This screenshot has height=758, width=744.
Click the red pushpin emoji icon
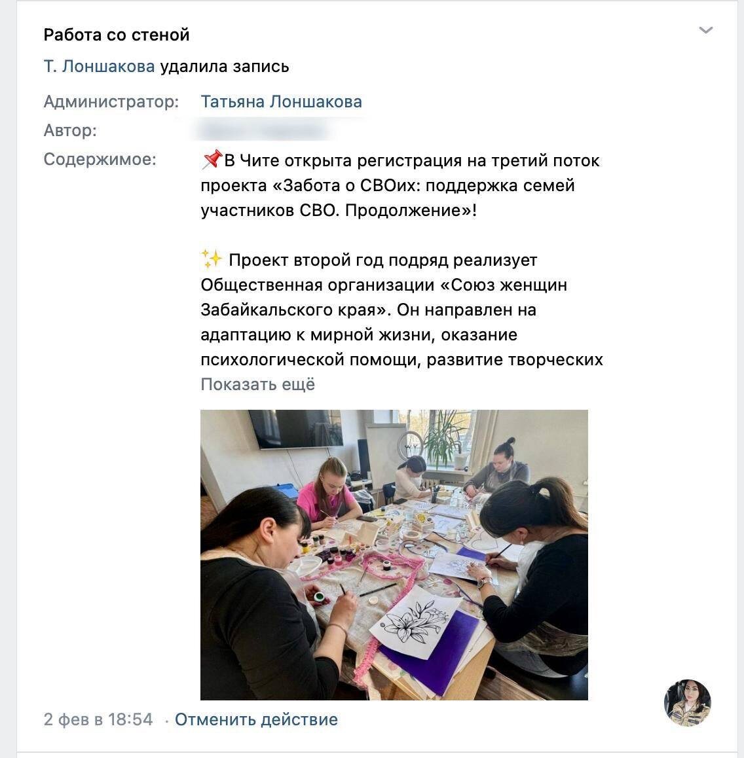(x=212, y=160)
